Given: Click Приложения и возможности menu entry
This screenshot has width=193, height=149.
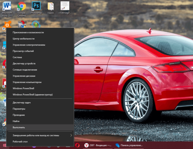Looking at the screenshot, I should point(40,33).
